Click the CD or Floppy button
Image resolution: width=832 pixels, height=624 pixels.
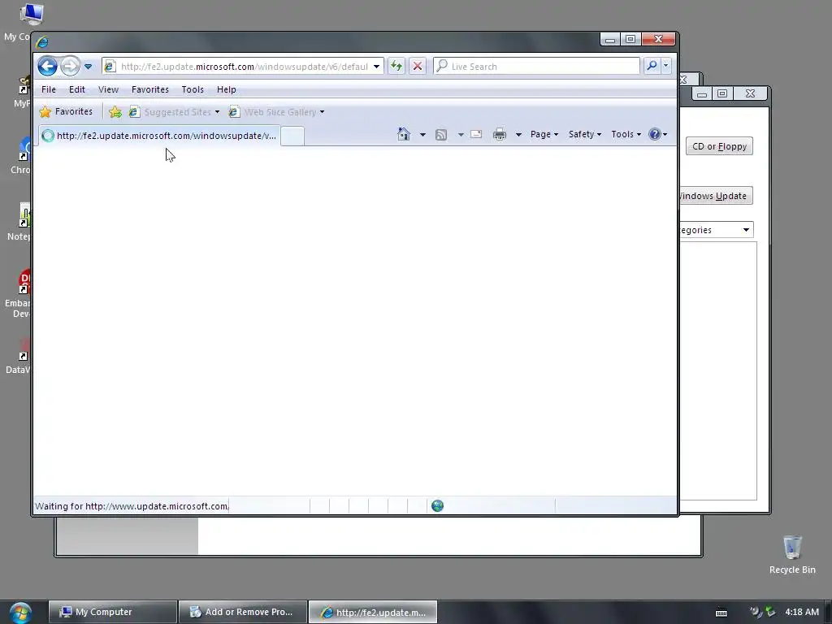tap(719, 146)
